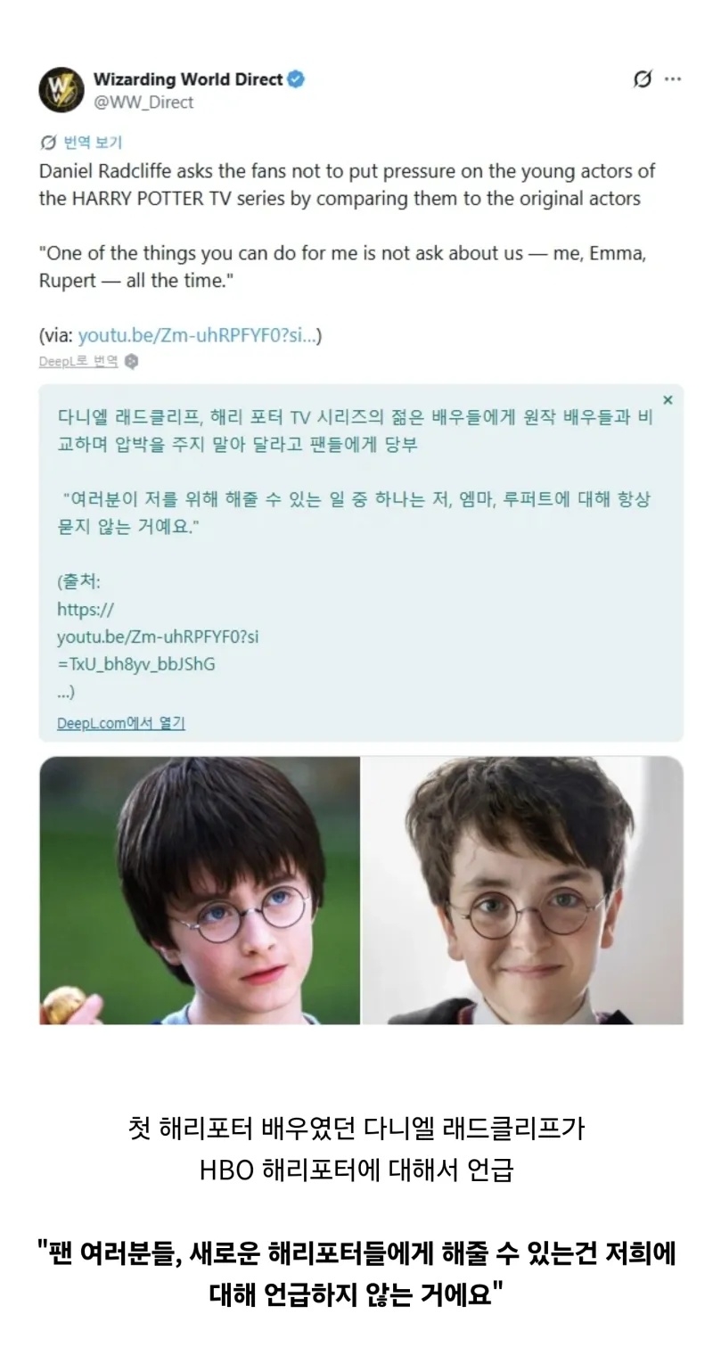The image size is (713, 1355).
Task: Open the left Harry Potter movie photo
Action: tap(200, 891)
